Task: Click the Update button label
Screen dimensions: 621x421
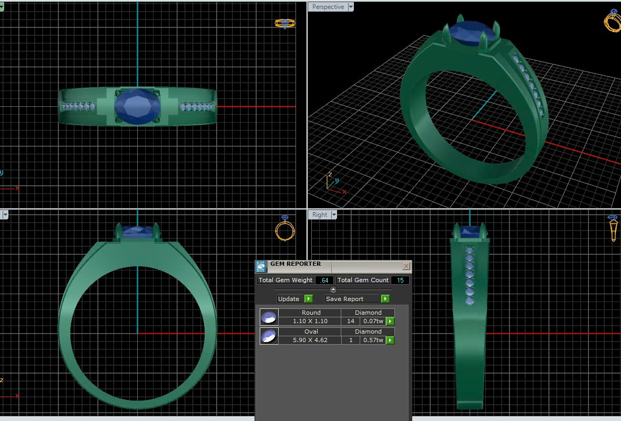Action: pos(289,299)
